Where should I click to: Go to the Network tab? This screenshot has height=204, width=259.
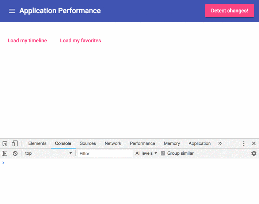click(113, 143)
